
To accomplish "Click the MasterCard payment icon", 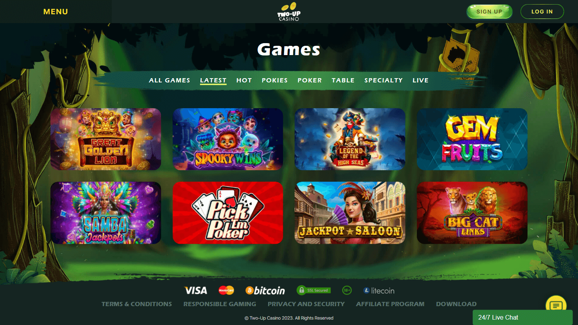I will [x=226, y=290].
